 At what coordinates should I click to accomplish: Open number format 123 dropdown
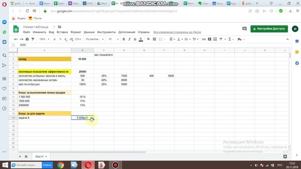click(78, 39)
